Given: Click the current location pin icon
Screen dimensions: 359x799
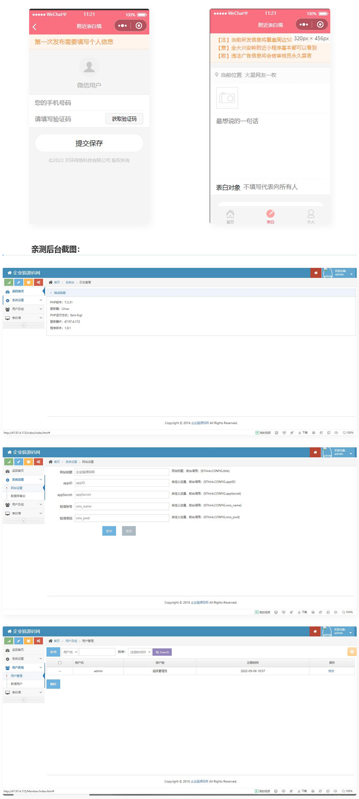Looking at the screenshot, I should pos(217,75).
